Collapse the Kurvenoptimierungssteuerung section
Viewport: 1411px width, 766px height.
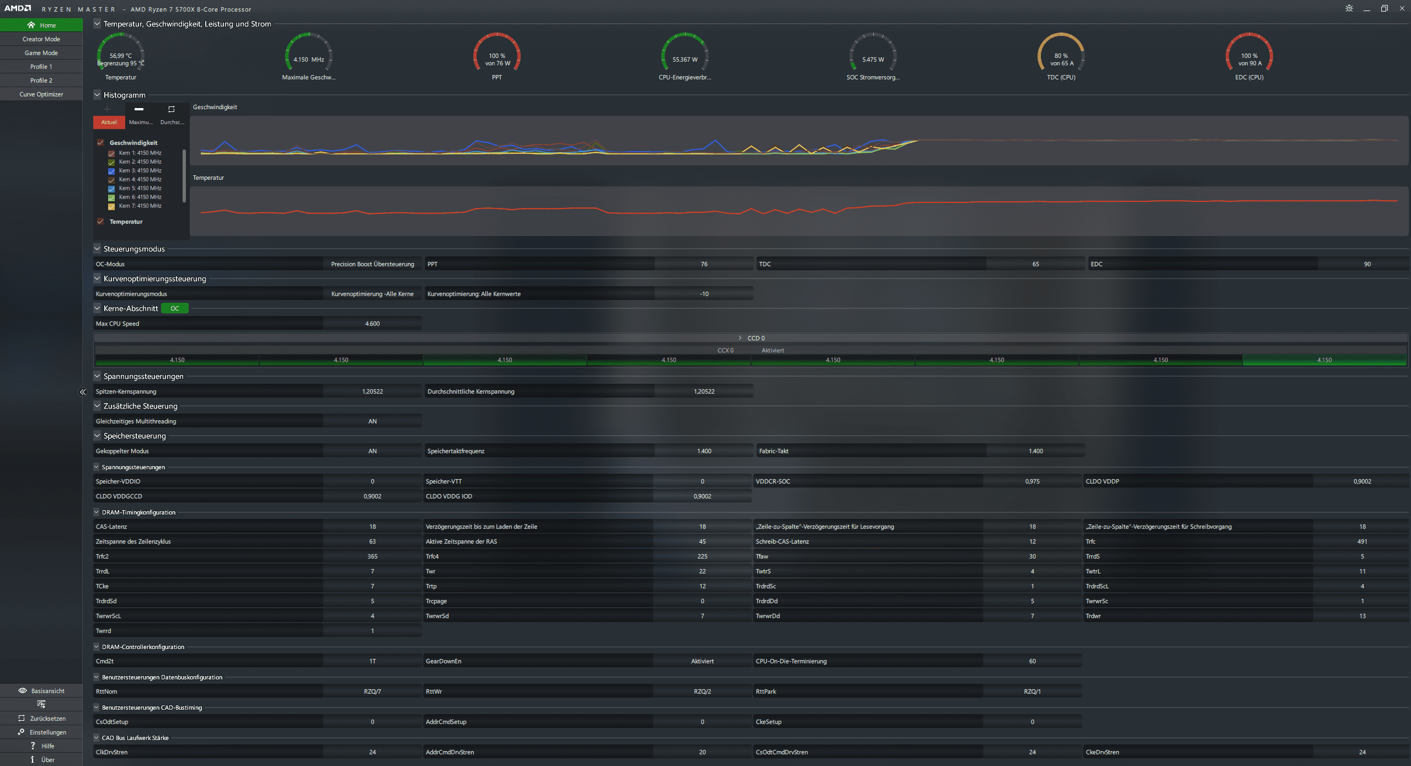click(97, 278)
